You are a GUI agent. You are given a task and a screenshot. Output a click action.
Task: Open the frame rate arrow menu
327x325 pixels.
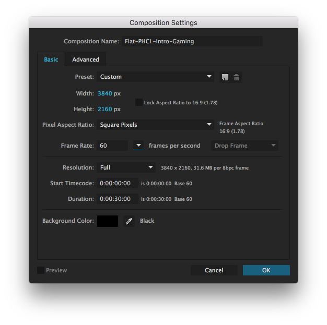(x=138, y=145)
